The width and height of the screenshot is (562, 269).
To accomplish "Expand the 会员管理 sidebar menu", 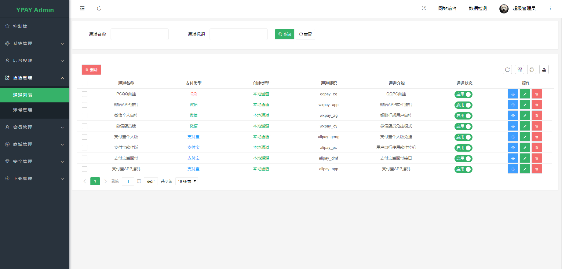I will point(35,127).
